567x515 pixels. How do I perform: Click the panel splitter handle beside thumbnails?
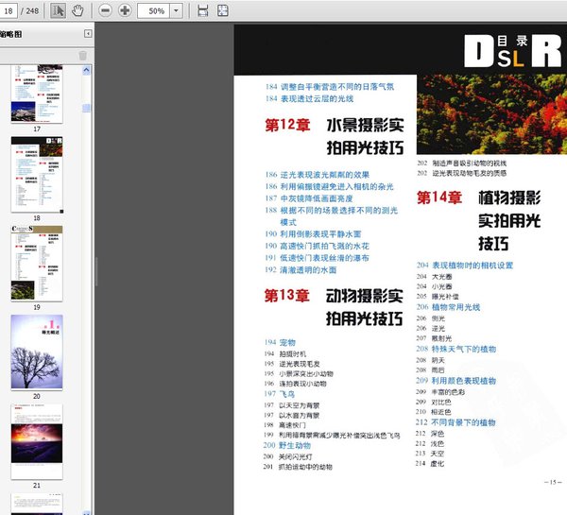tap(95, 274)
